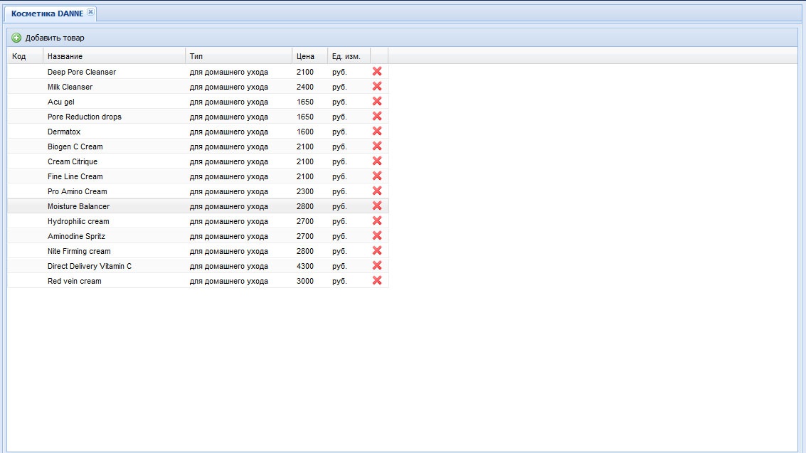Screen dimensions: 806x453
Task: Delete the Hydrophilic cream row
Action: 377,220
